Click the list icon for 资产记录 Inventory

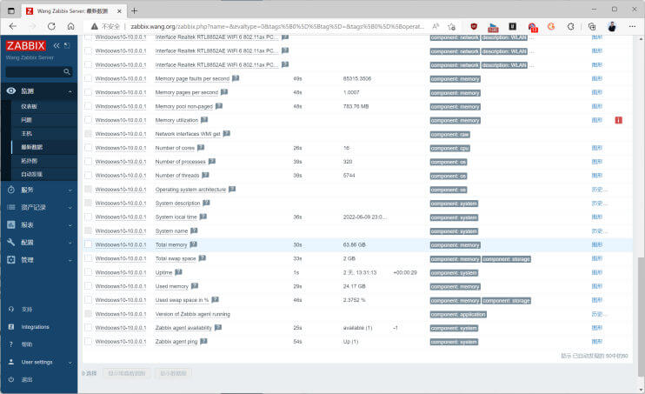(11, 207)
